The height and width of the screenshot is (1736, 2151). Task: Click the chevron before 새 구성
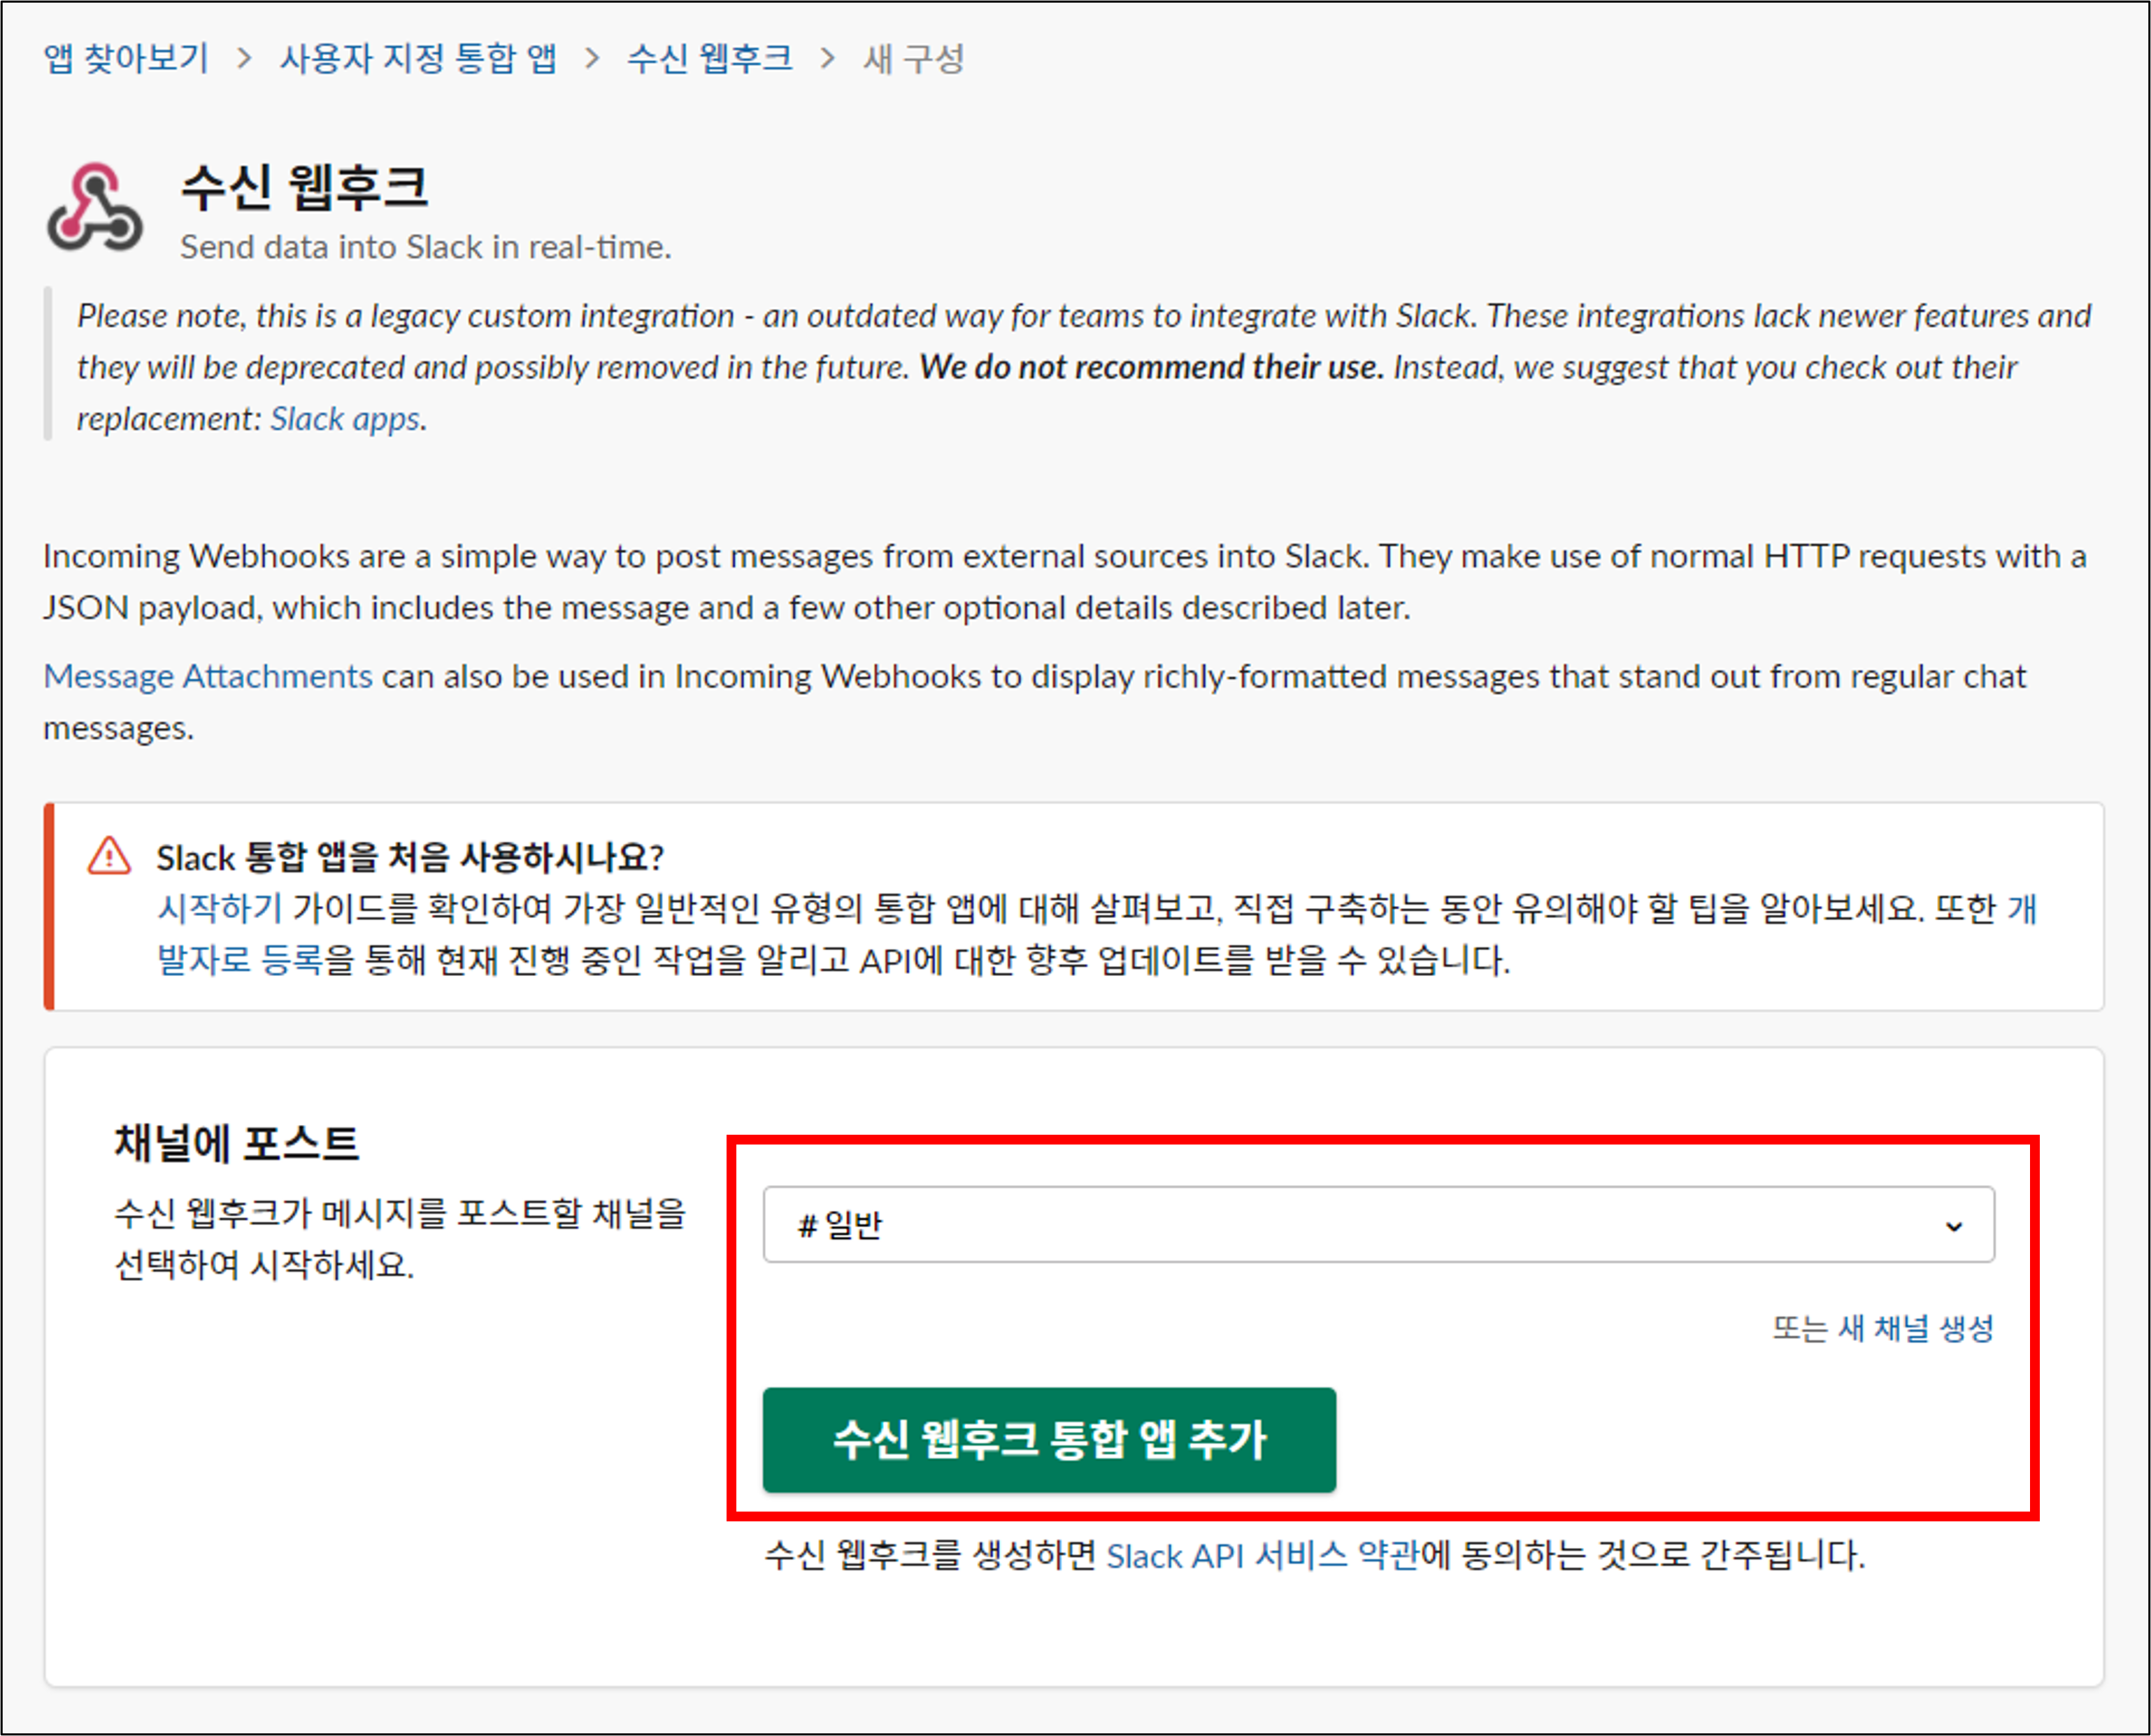[x=827, y=59]
